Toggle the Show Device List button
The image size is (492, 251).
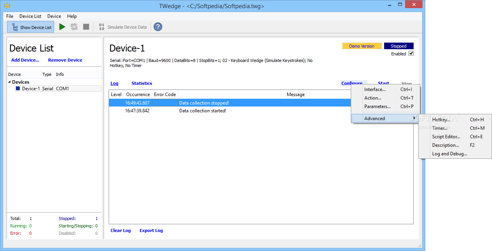click(30, 27)
